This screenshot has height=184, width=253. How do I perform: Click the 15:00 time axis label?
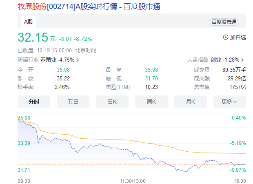[240, 181]
